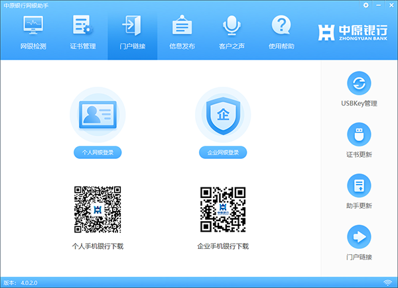398x288 pixels.
Task: Open 证书管理 certificate icon
Action: 83,24
